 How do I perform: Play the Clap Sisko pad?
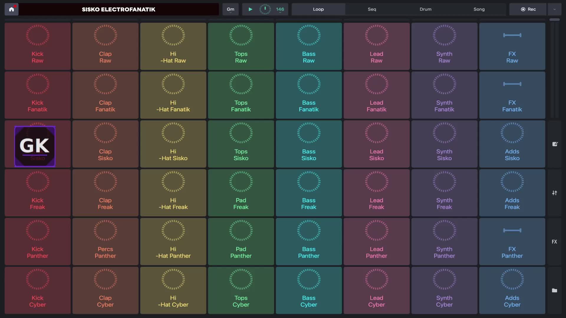click(106, 144)
